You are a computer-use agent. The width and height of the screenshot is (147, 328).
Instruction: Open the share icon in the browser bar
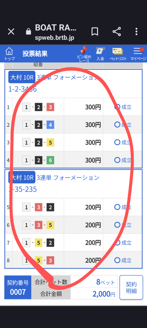tap(117, 31)
